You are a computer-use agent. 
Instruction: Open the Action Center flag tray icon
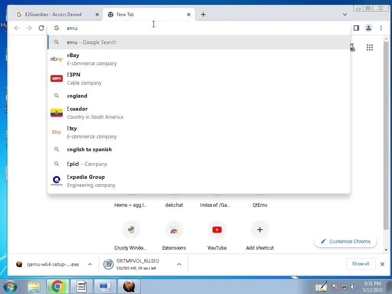coord(335,287)
